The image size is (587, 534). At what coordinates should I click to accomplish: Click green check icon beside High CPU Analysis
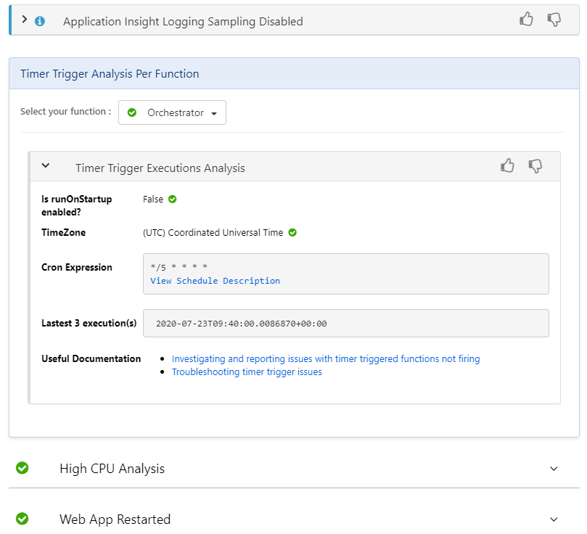pos(22,468)
